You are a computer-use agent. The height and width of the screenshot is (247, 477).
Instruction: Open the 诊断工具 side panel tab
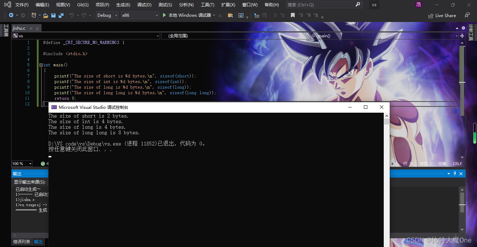click(x=471, y=32)
